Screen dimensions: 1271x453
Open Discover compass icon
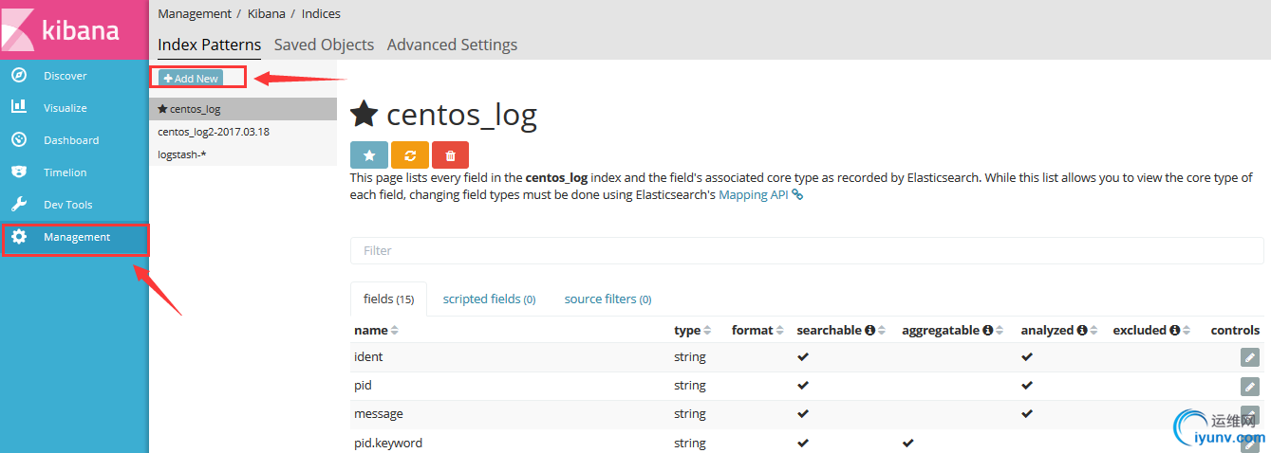[19, 76]
